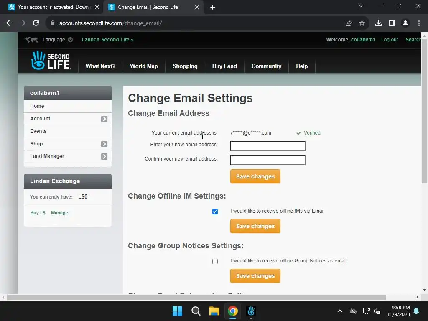Open the Chrome profile avatar icon
428x321 pixels.
coord(405,23)
